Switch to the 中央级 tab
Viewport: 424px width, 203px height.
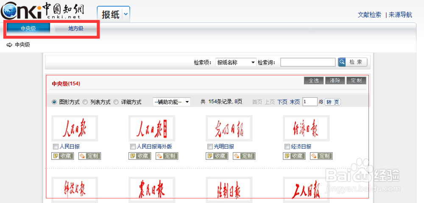point(28,29)
